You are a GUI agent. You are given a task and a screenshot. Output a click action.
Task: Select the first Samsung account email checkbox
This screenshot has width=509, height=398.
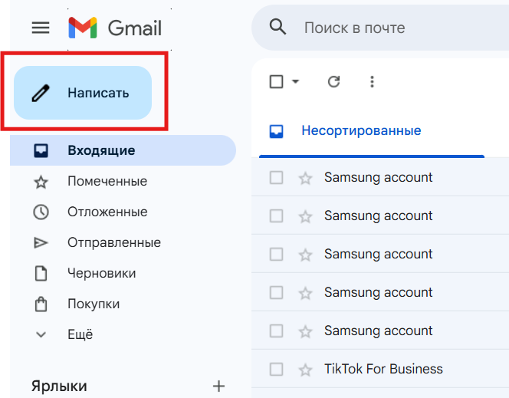point(276,178)
